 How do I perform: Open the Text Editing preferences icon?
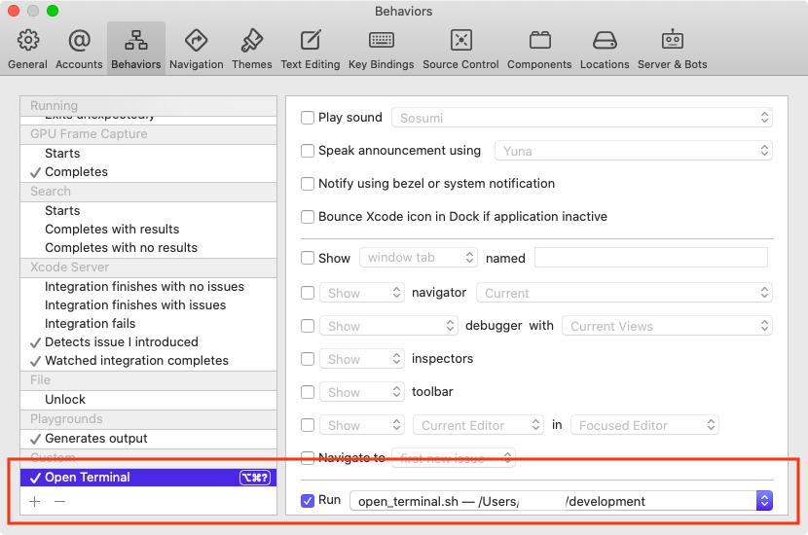[311, 41]
